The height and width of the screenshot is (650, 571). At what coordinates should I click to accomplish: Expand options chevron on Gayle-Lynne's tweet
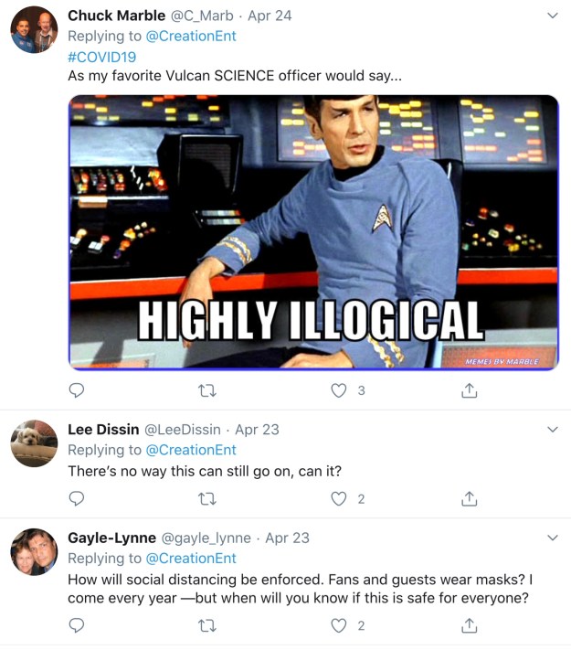[x=553, y=538]
